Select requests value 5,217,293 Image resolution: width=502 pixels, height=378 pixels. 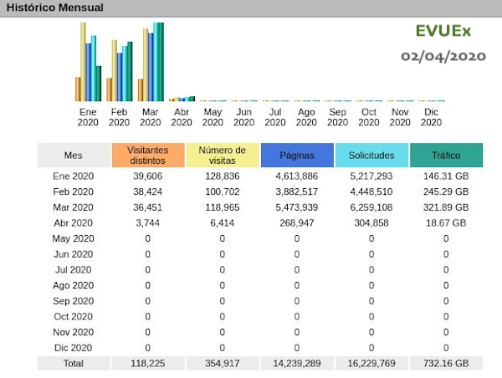[371, 176]
